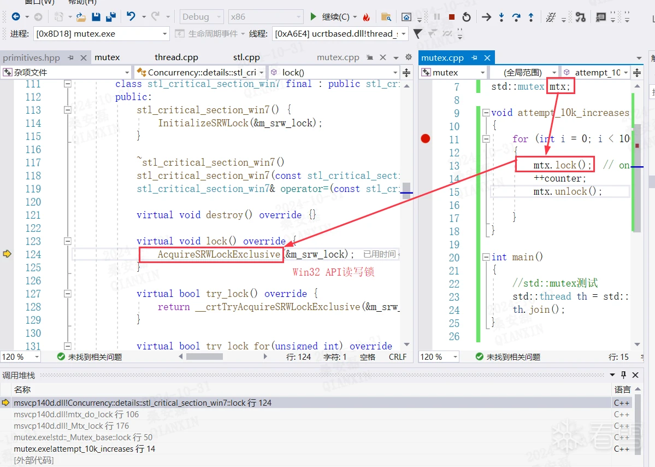The image size is (655, 467).
Task: Restart debugging with the circular arrow icon
Action: [x=467, y=17]
